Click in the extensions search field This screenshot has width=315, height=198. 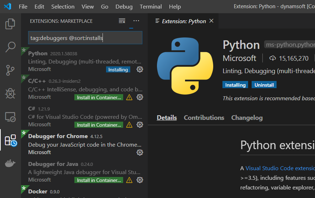coord(85,38)
